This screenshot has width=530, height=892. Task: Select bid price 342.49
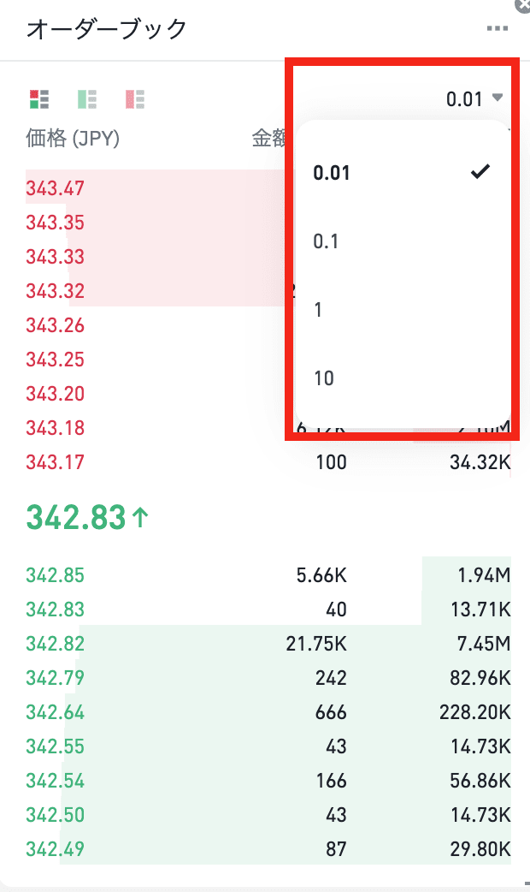click(x=55, y=848)
